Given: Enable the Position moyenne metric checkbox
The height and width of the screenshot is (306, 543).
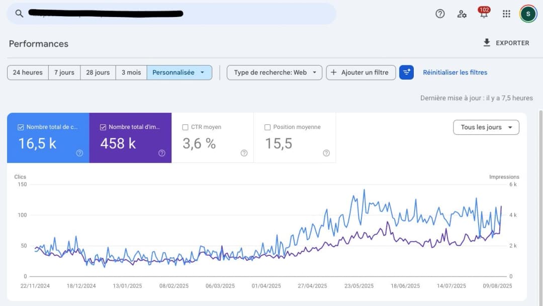Looking at the screenshot, I should 266,127.
